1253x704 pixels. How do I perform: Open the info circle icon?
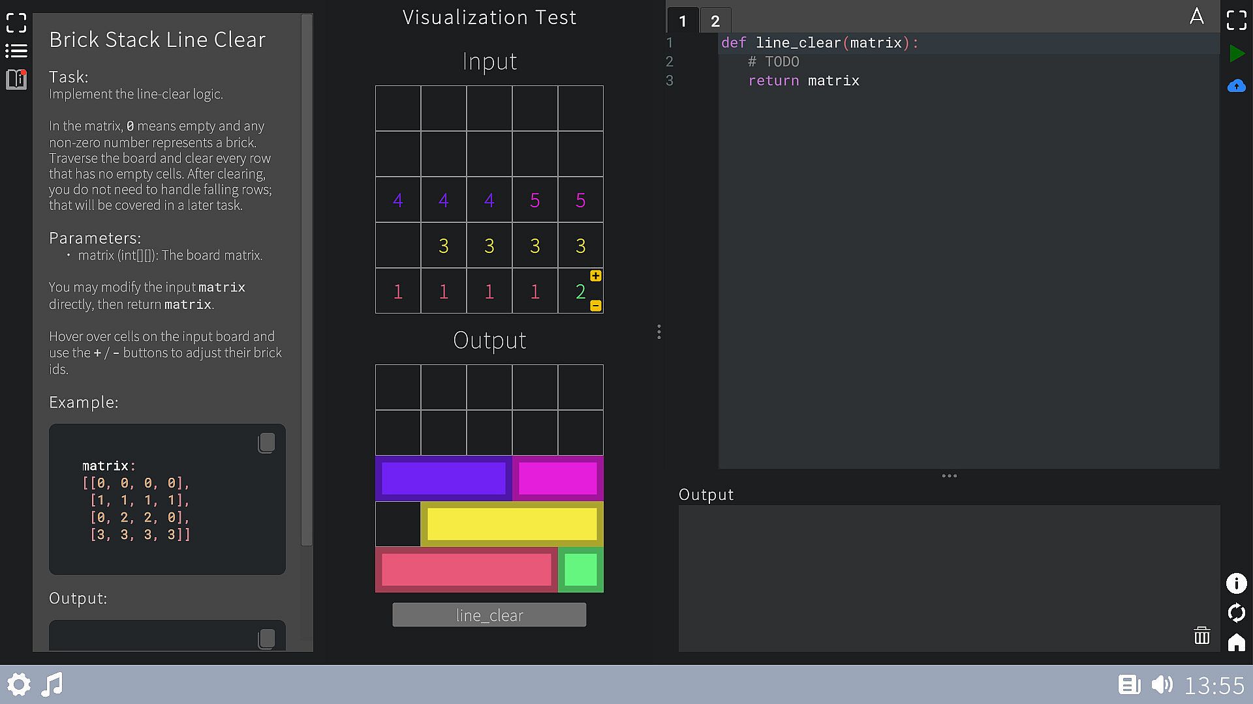click(1237, 583)
